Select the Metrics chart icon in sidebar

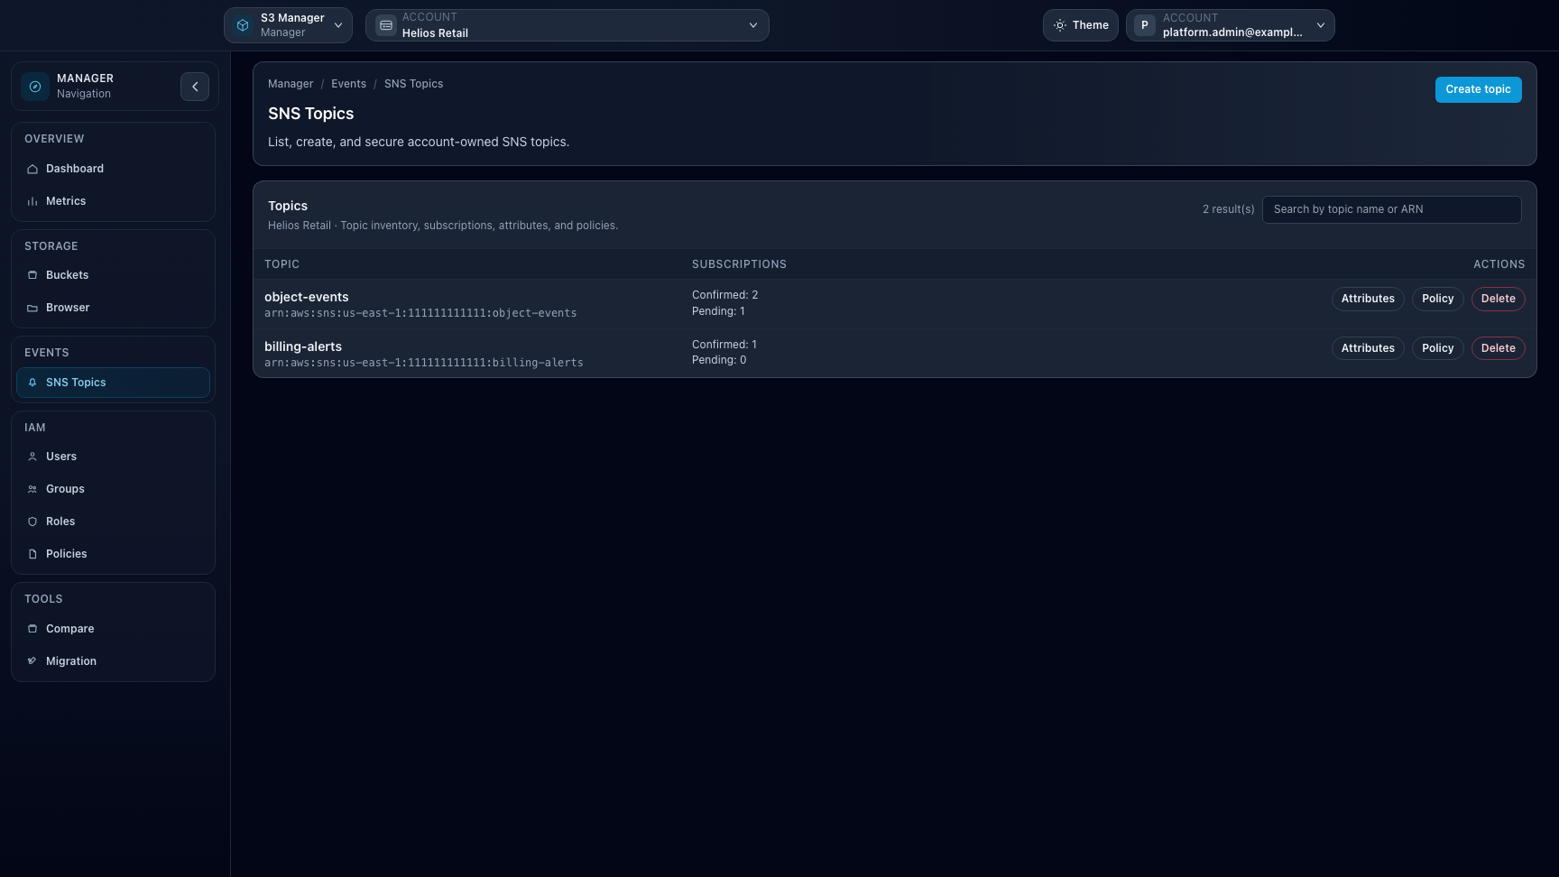pos(32,200)
